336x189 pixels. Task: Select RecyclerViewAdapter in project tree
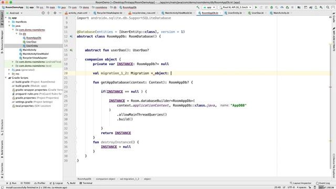pyautogui.click(x=35, y=58)
